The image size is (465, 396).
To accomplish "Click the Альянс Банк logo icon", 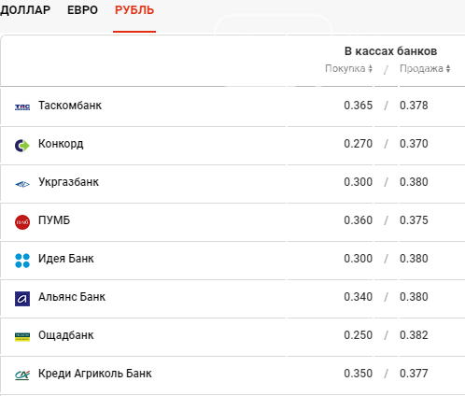I will click(22, 299).
